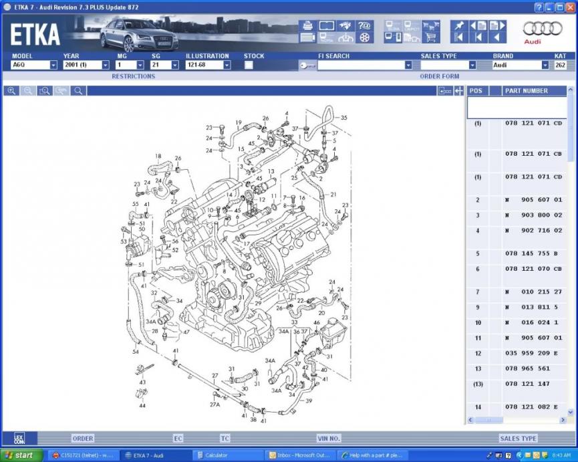Click the key icon beside FI Search
The width and height of the screenshot is (578, 462).
point(307,66)
